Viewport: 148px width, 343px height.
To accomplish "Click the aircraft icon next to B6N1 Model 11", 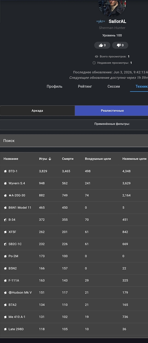I will click(x=5, y=208).
